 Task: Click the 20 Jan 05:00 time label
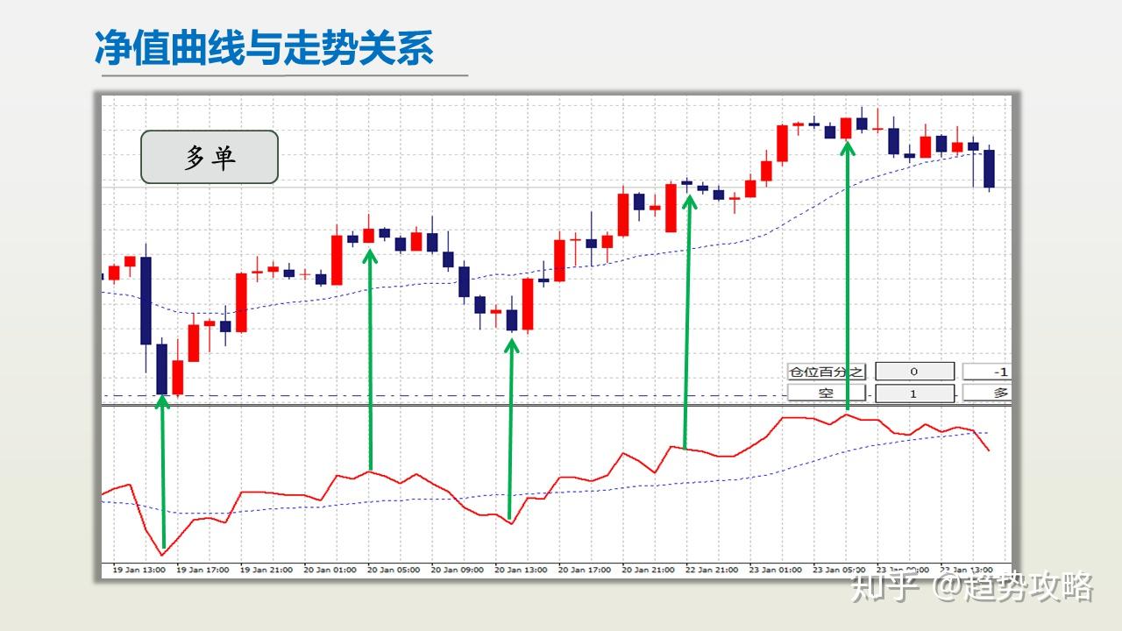pyautogui.click(x=394, y=570)
